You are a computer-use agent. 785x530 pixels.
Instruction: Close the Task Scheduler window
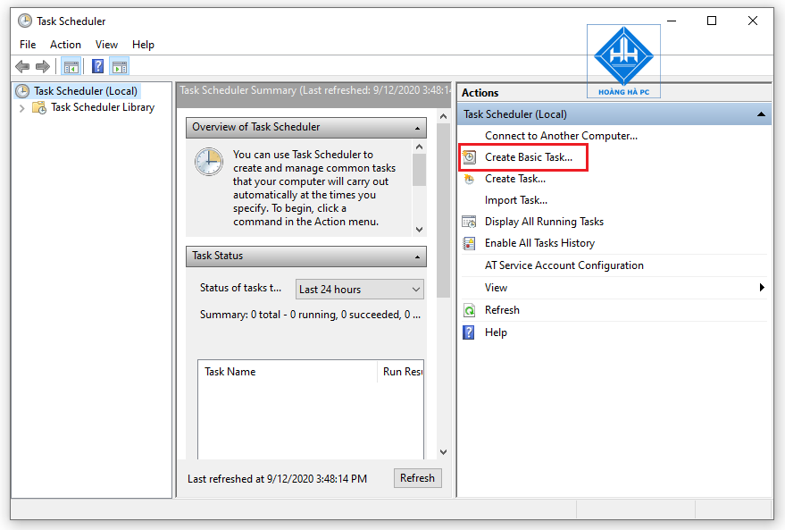click(753, 21)
